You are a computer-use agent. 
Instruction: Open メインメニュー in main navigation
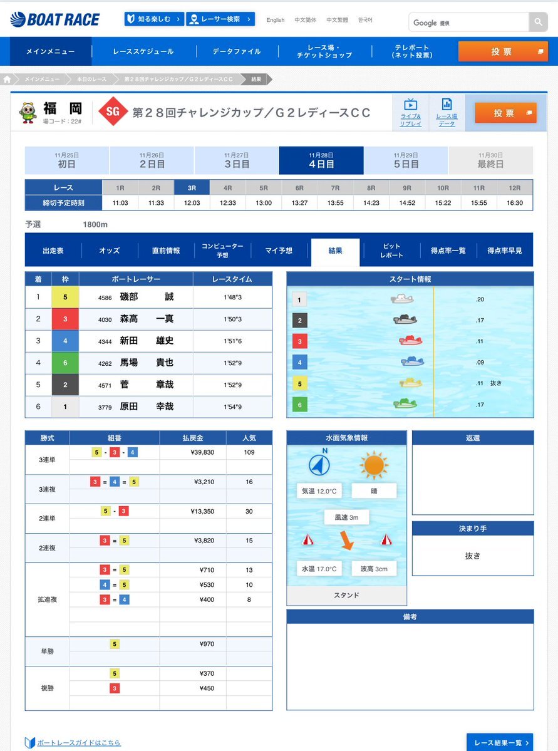(x=50, y=51)
